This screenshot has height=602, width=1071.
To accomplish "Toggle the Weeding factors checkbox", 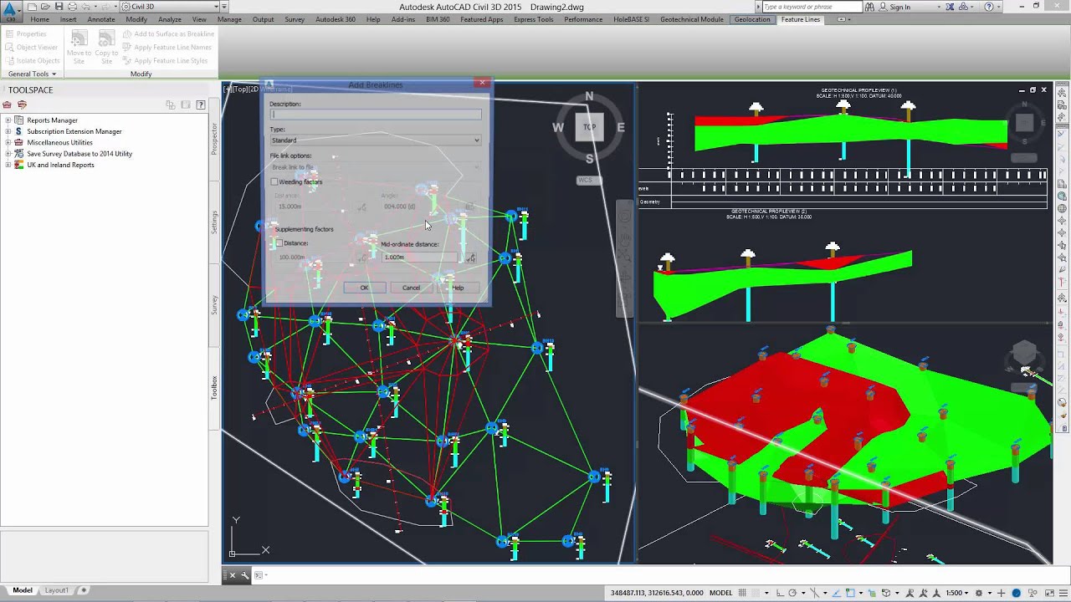I will [274, 181].
